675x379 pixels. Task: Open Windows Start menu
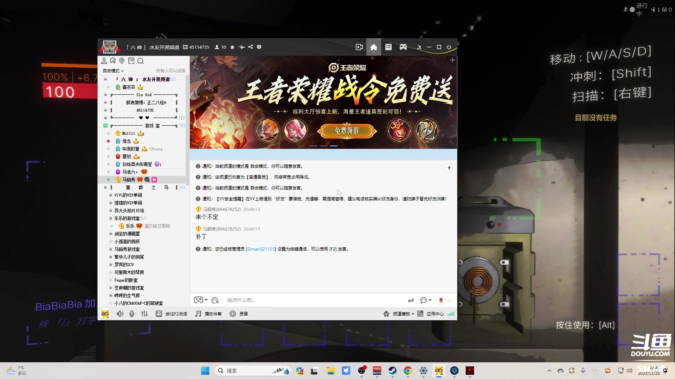click(205, 371)
